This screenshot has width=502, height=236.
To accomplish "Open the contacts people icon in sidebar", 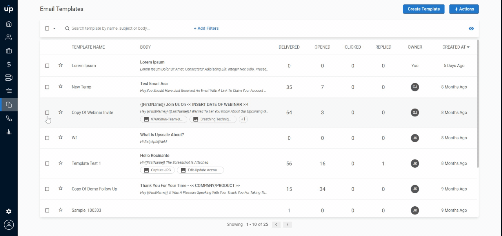I will [9, 38].
